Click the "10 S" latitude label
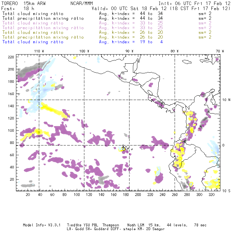Image resolution: width=232 pixels, height=232 pixels. tap(226, 191)
